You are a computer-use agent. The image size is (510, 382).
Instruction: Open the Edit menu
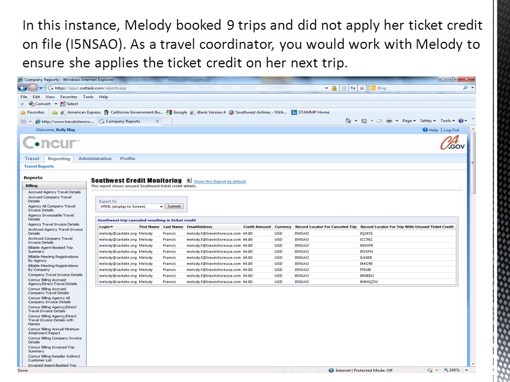click(36, 97)
